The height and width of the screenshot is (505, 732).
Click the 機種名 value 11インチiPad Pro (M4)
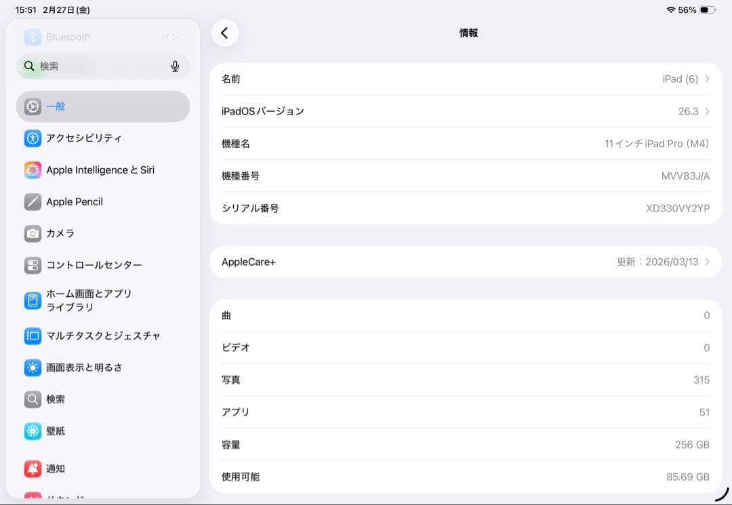point(656,144)
